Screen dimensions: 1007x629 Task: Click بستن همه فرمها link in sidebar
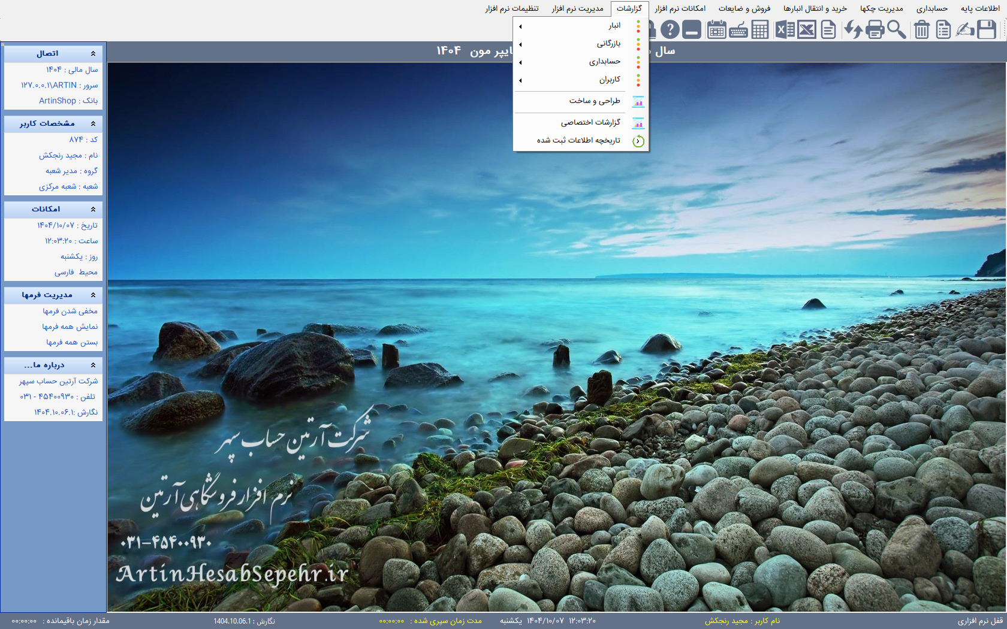point(72,343)
